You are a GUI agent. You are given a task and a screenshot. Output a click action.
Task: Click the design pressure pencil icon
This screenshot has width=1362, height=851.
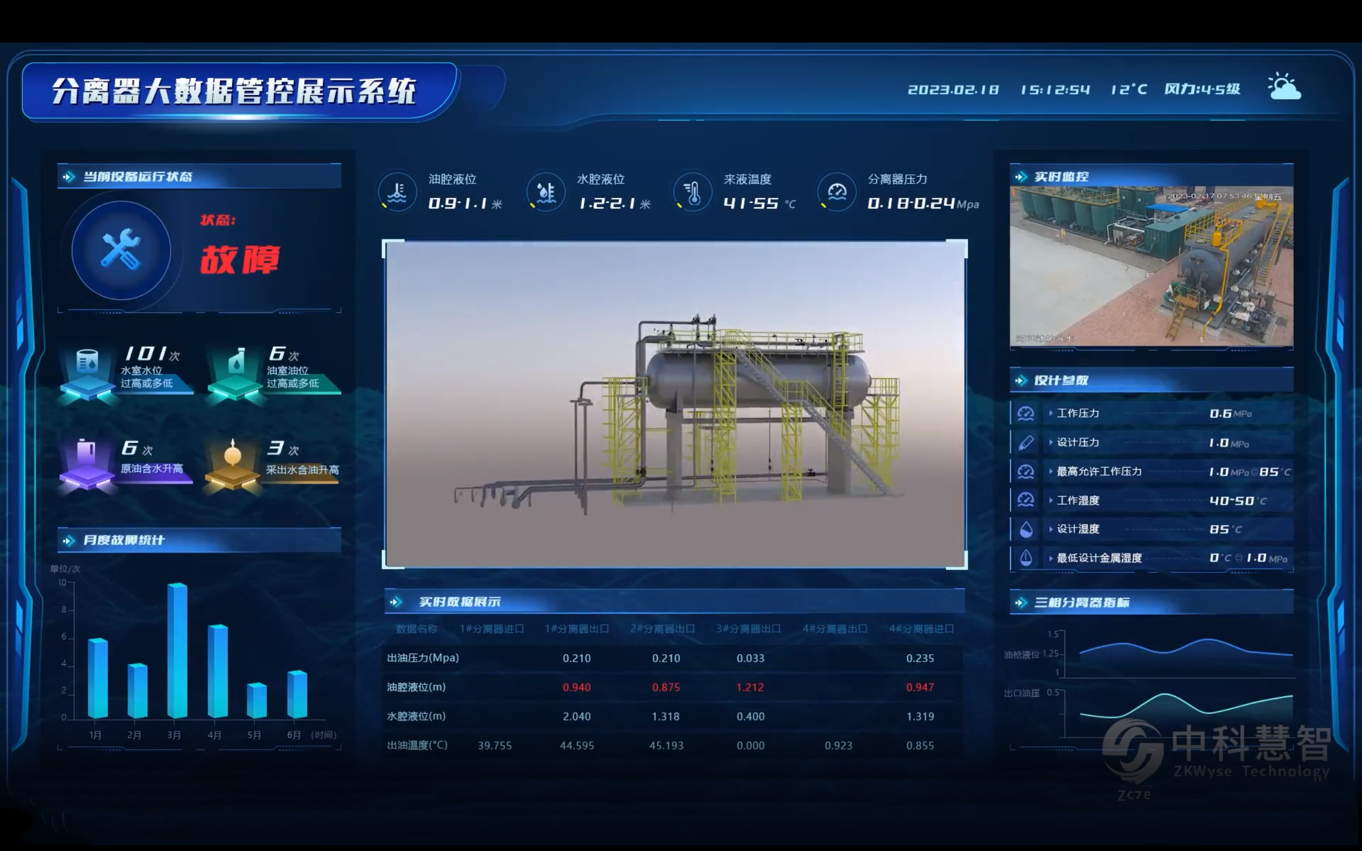pos(1025,443)
